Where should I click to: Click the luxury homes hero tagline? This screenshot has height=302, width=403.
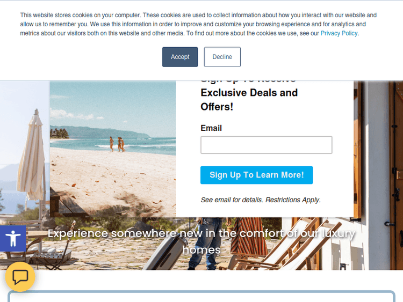pyautogui.click(x=201, y=241)
